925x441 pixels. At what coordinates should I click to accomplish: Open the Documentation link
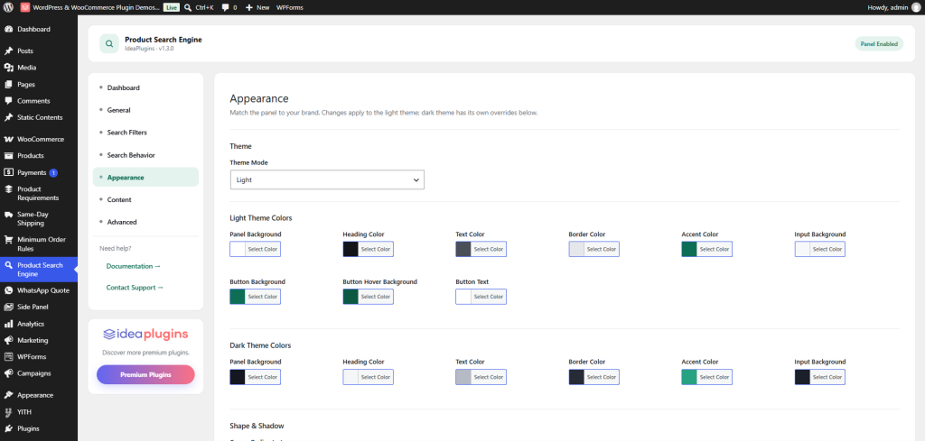click(x=134, y=266)
